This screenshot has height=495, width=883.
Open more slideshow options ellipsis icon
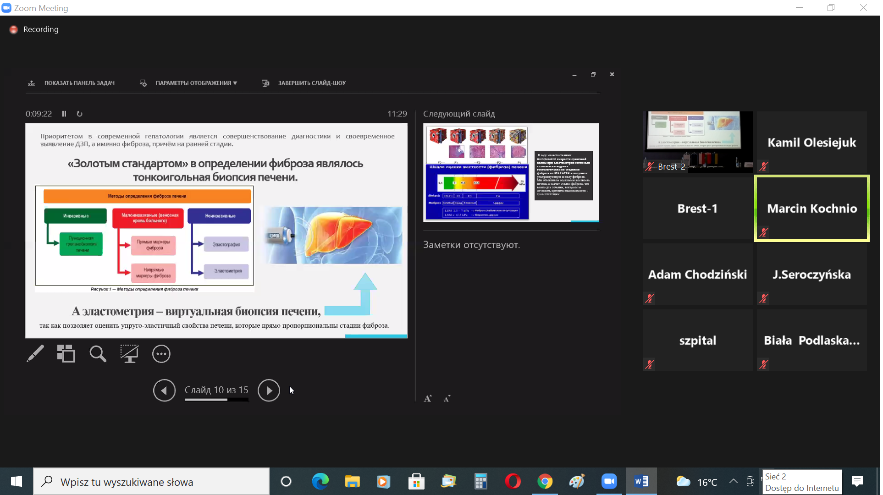161,354
